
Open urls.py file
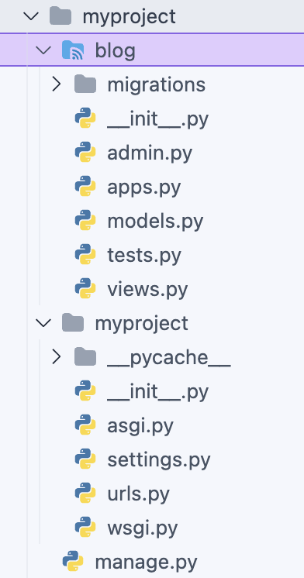coord(138,494)
